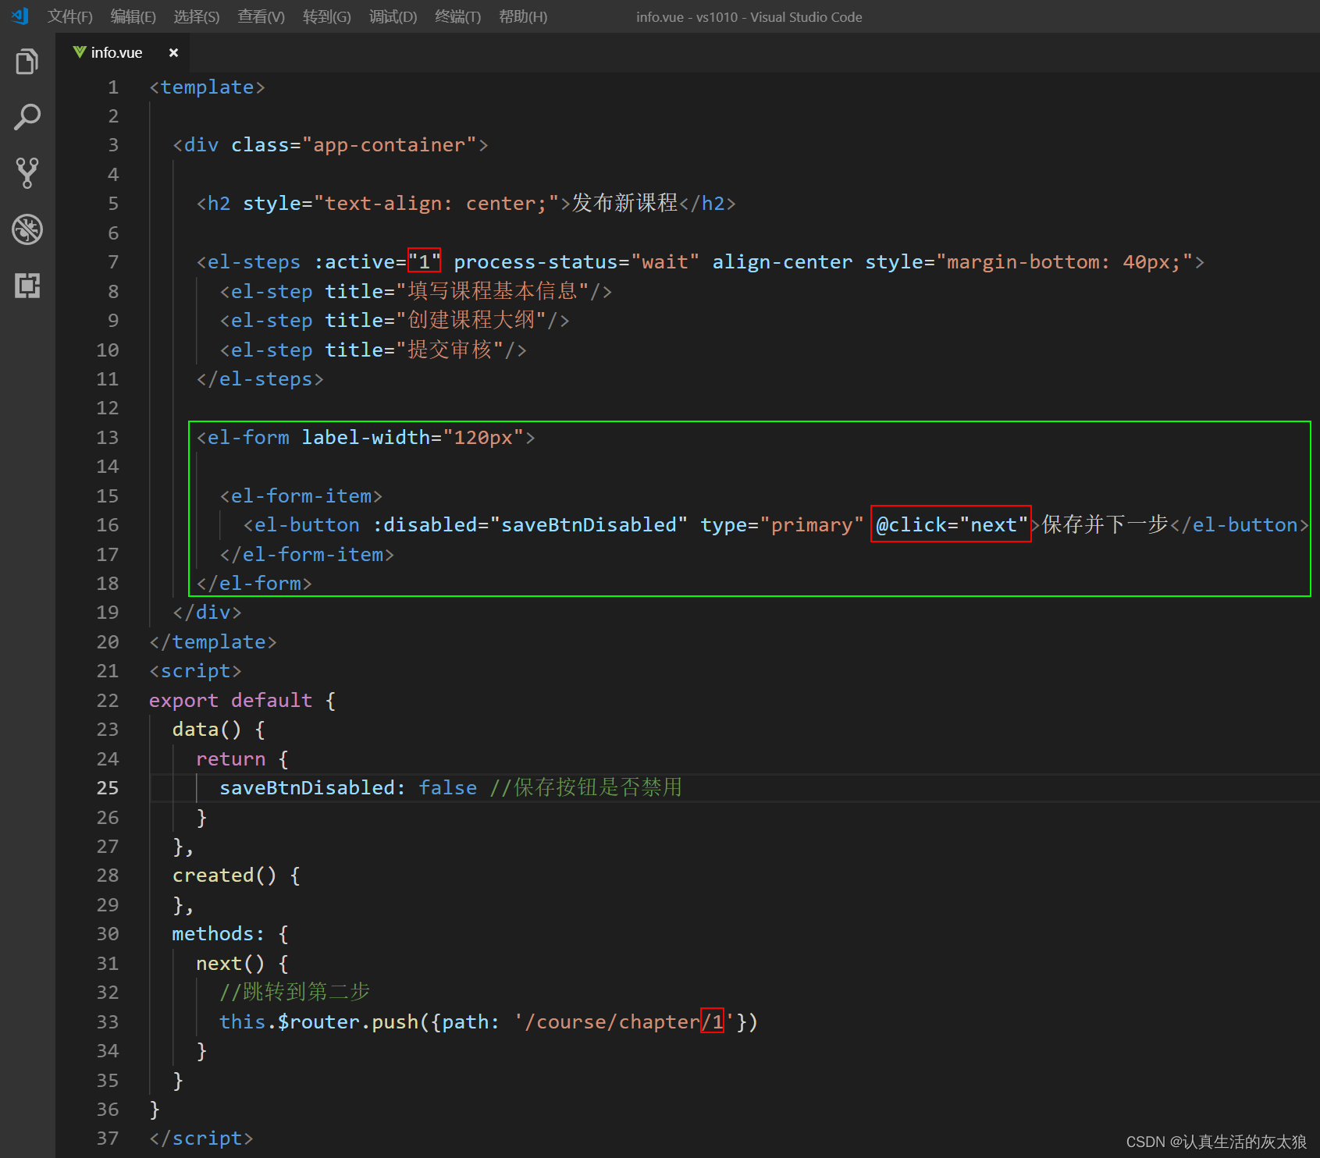Image resolution: width=1320 pixels, height=1158 pixels.
Task: Click the 创建课程大纲 step title
Action: coord(471,320)
